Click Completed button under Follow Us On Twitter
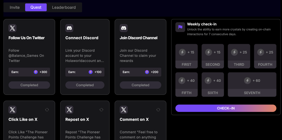The height and width of the screenshot is (140, 282). click(29, 85)
